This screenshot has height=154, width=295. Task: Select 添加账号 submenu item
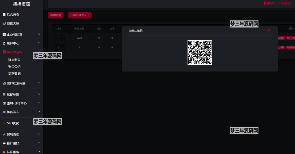14,60
